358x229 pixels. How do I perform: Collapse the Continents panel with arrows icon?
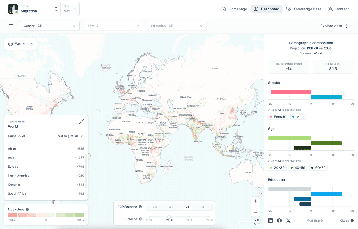pos(81,122)
